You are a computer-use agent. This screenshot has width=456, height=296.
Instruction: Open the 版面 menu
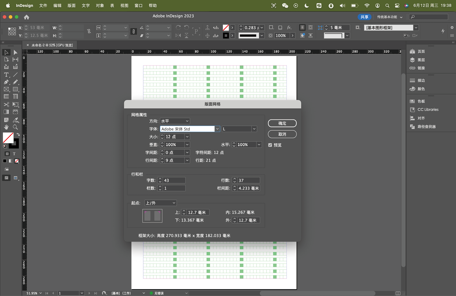(71, 5)
